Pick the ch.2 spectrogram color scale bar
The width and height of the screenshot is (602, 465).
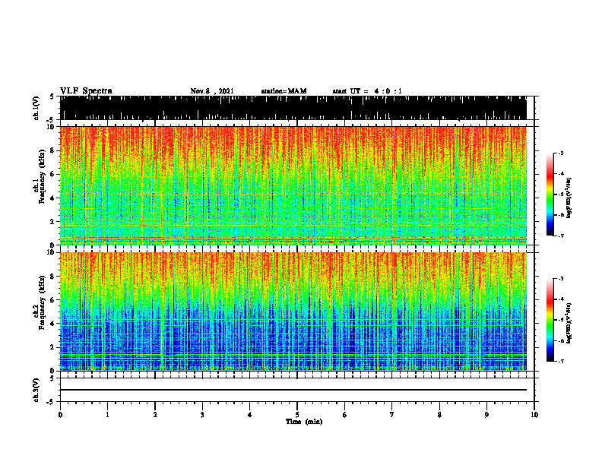(550, 320)
